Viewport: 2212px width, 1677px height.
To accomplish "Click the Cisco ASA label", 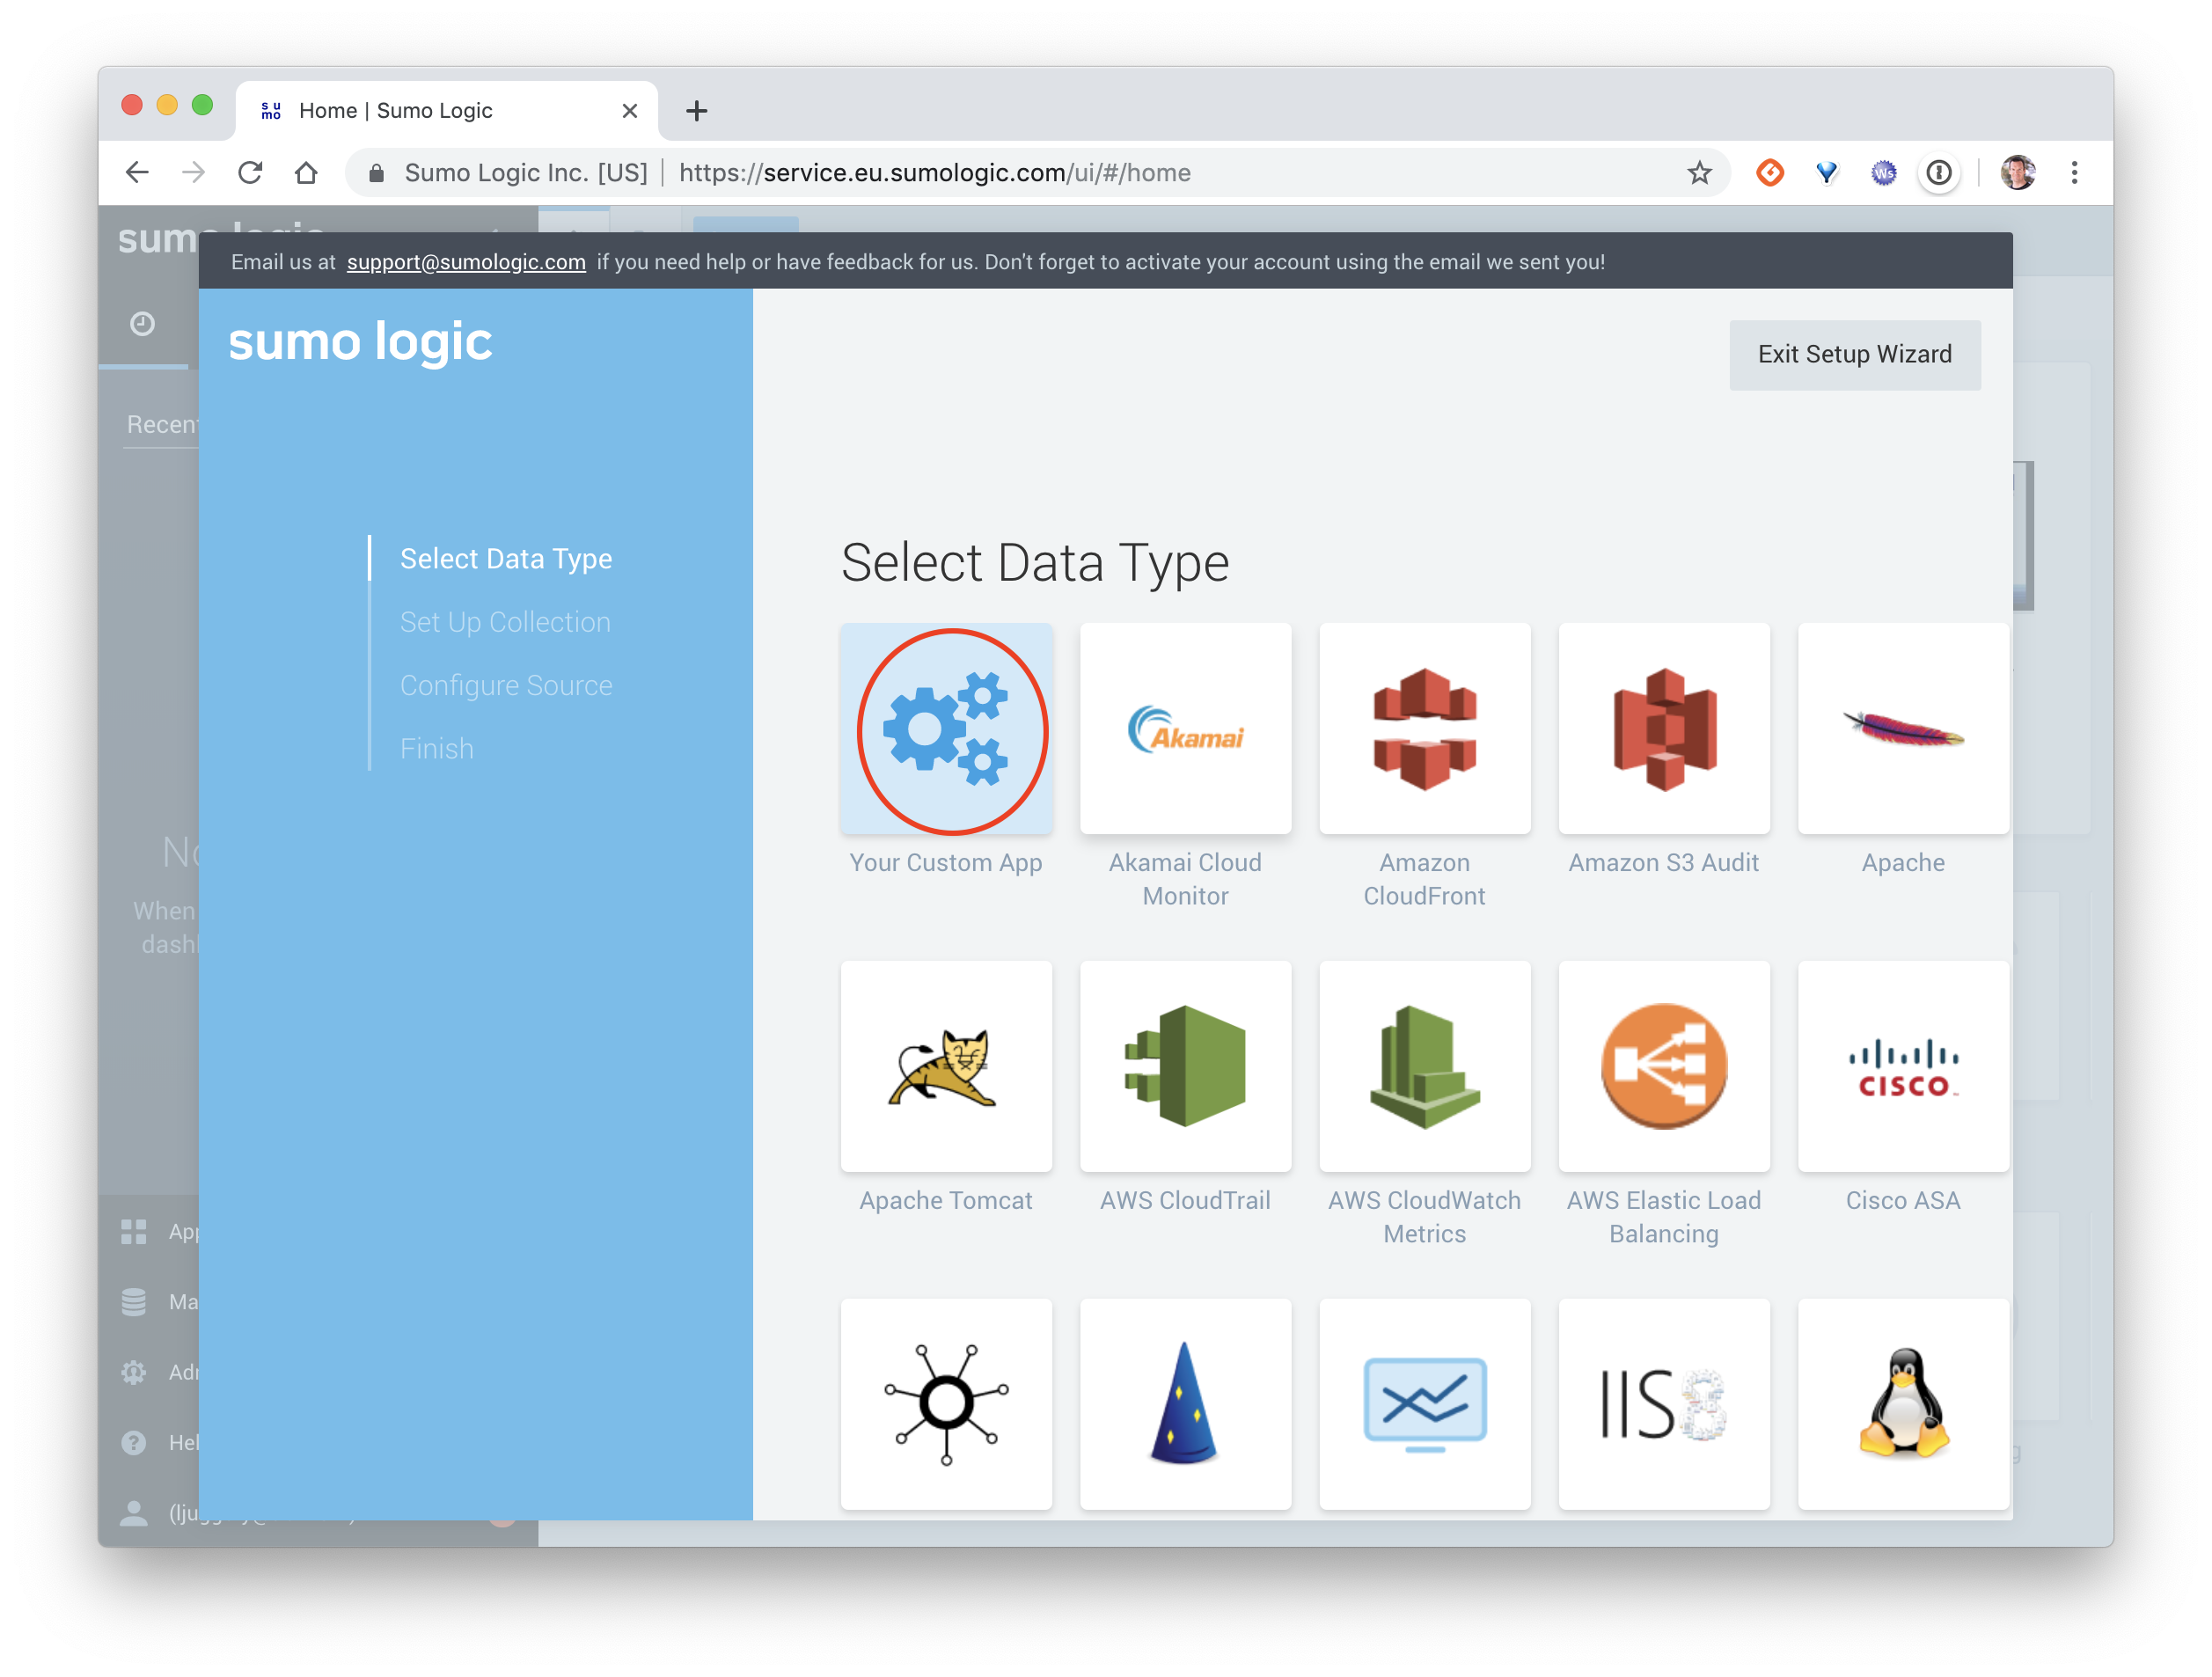I will [x=1903, y=1200].
